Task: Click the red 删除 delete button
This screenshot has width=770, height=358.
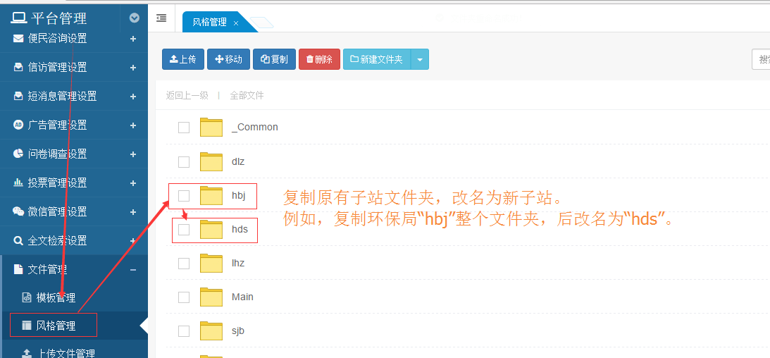Action: tap(319, 59)
